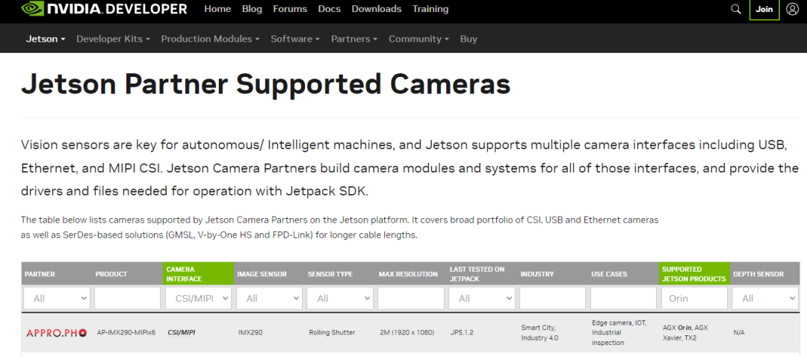This screenshot has width=807, height=357.
Task: Open the Partners navigation menu
Action: click(354, 39)
